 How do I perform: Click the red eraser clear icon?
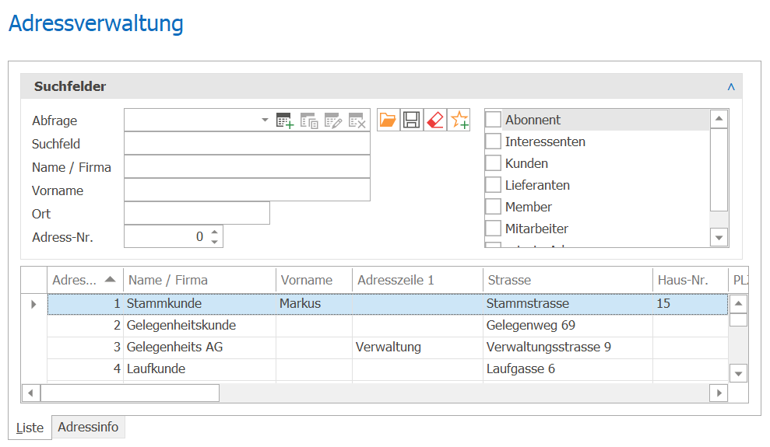coord(435,120)
